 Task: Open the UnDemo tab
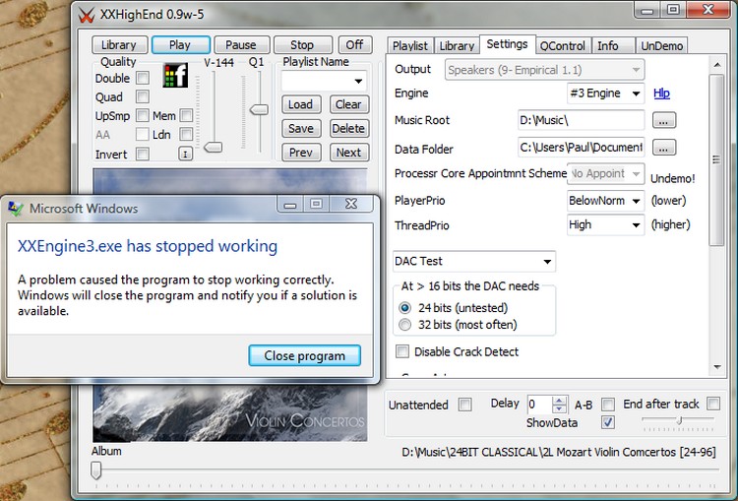pos(662,46)
